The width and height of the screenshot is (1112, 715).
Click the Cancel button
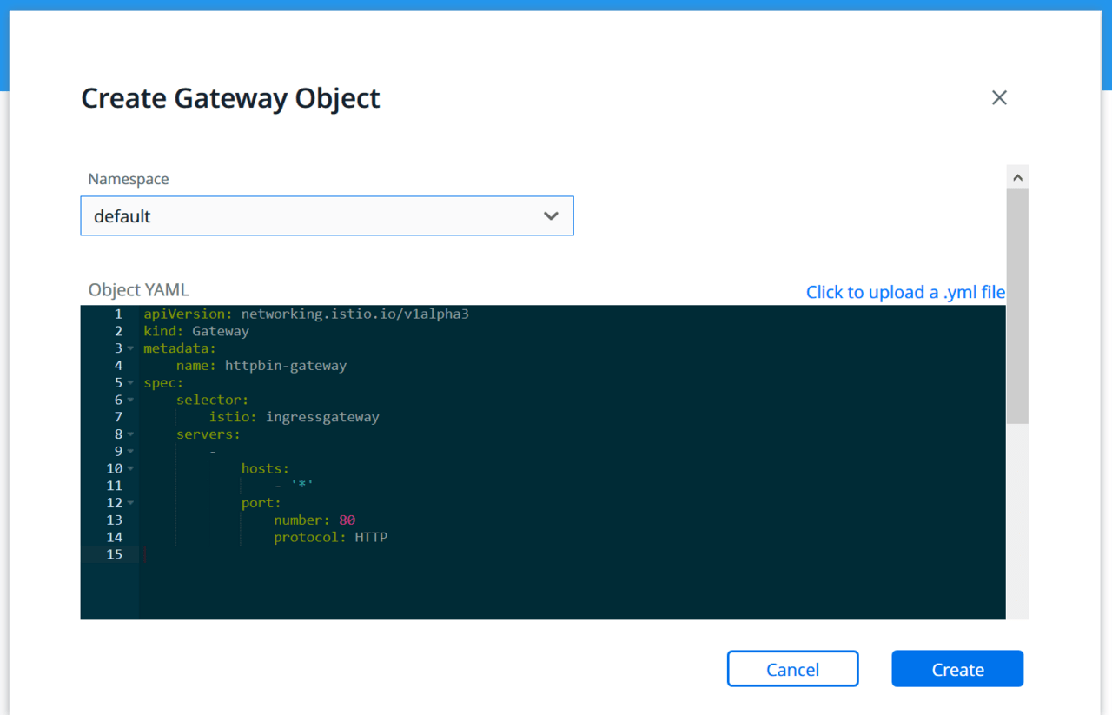(x=792, y=669)
